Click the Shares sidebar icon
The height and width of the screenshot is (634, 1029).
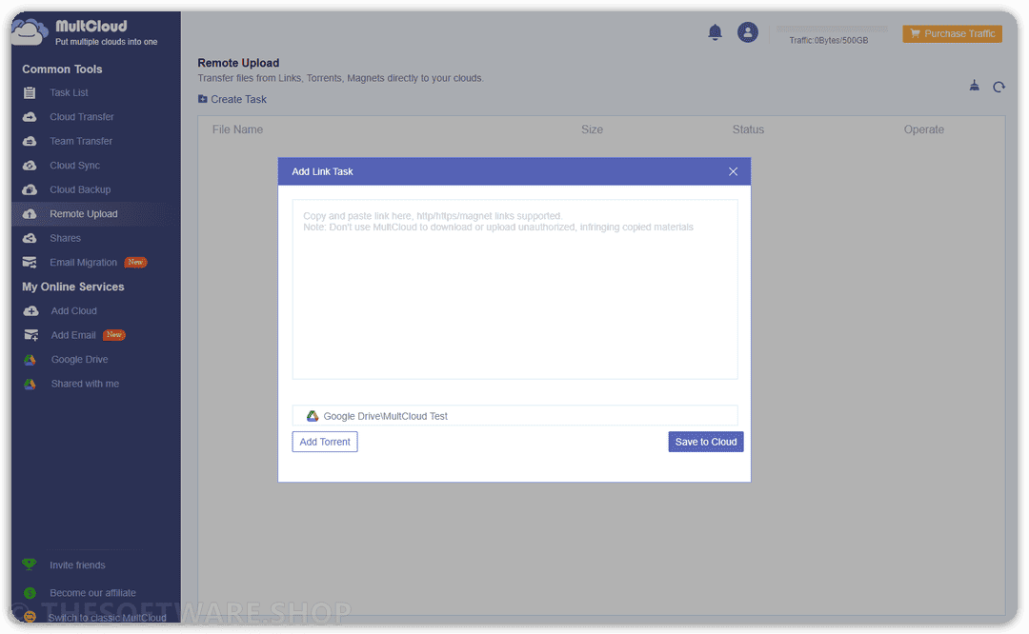tap(30, 238)
